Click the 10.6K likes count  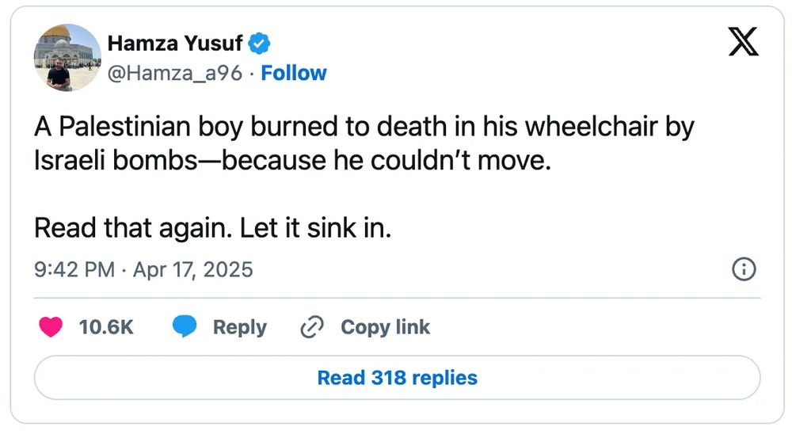click(x=106, y=327)
